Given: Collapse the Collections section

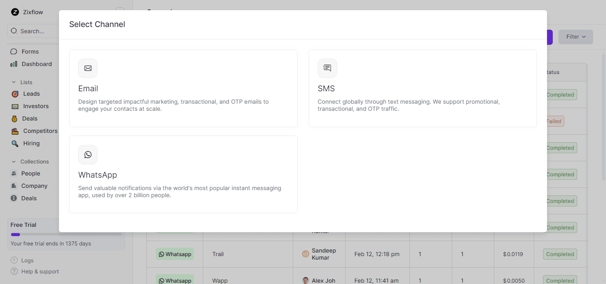Looking at the screenshot, I should point(14,161).
